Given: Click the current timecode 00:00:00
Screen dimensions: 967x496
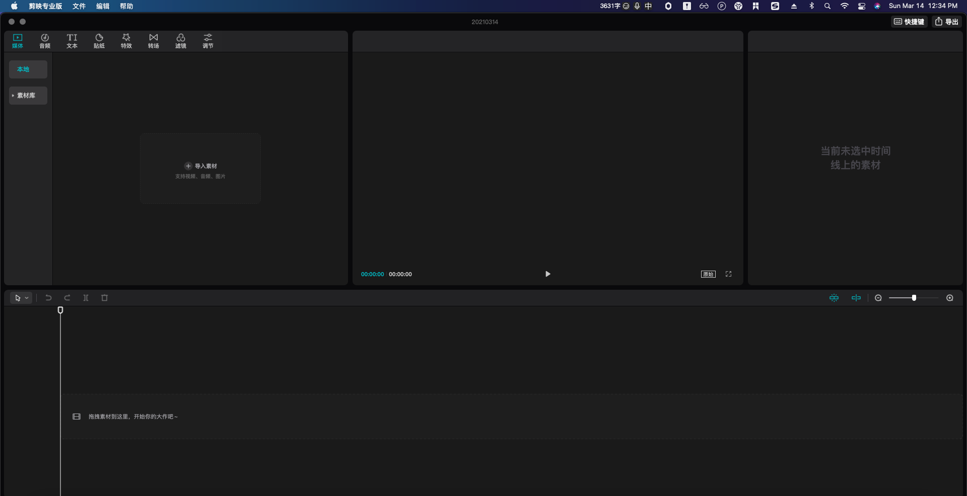Looking at the screenshot, I should pos(372,274).
